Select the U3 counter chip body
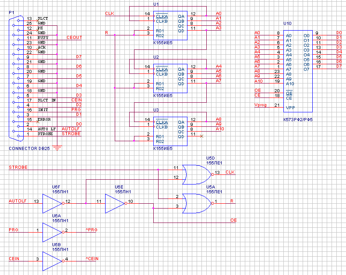Viewport: 346px width, 275px height. 169,131
